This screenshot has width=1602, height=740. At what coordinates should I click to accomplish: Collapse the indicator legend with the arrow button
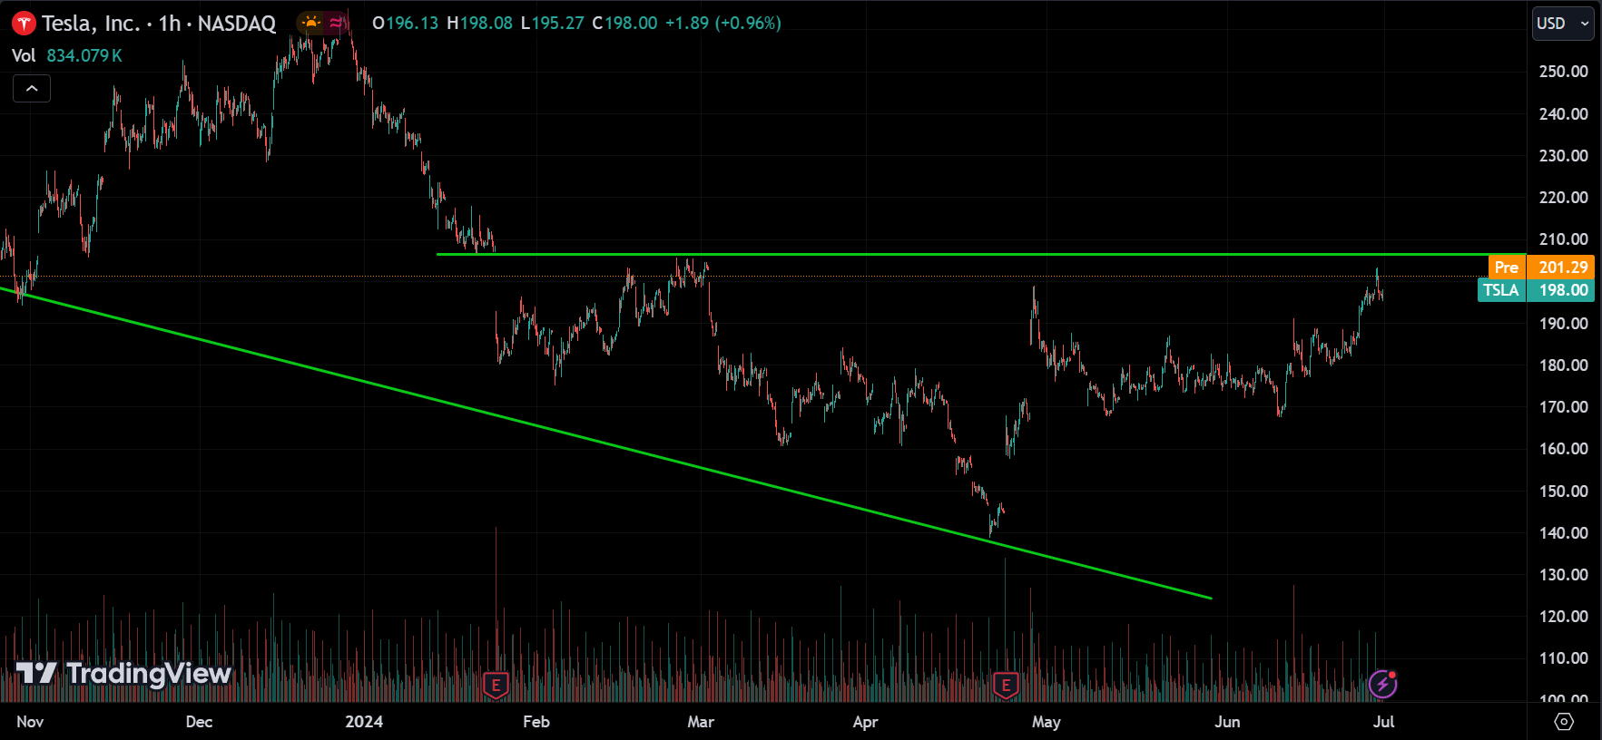coord(32,88)
